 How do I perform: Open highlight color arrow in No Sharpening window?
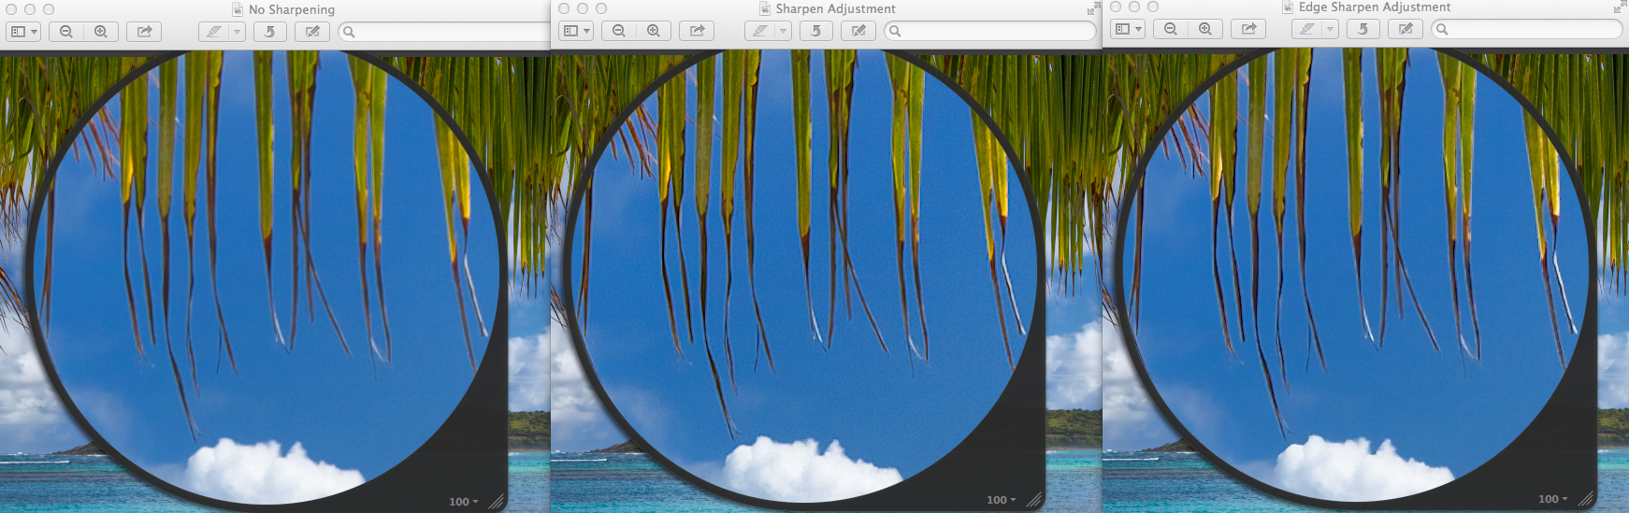(237, 32)
